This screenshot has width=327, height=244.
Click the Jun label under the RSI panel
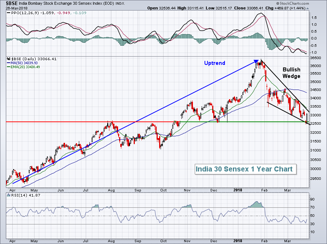point(61,241)
